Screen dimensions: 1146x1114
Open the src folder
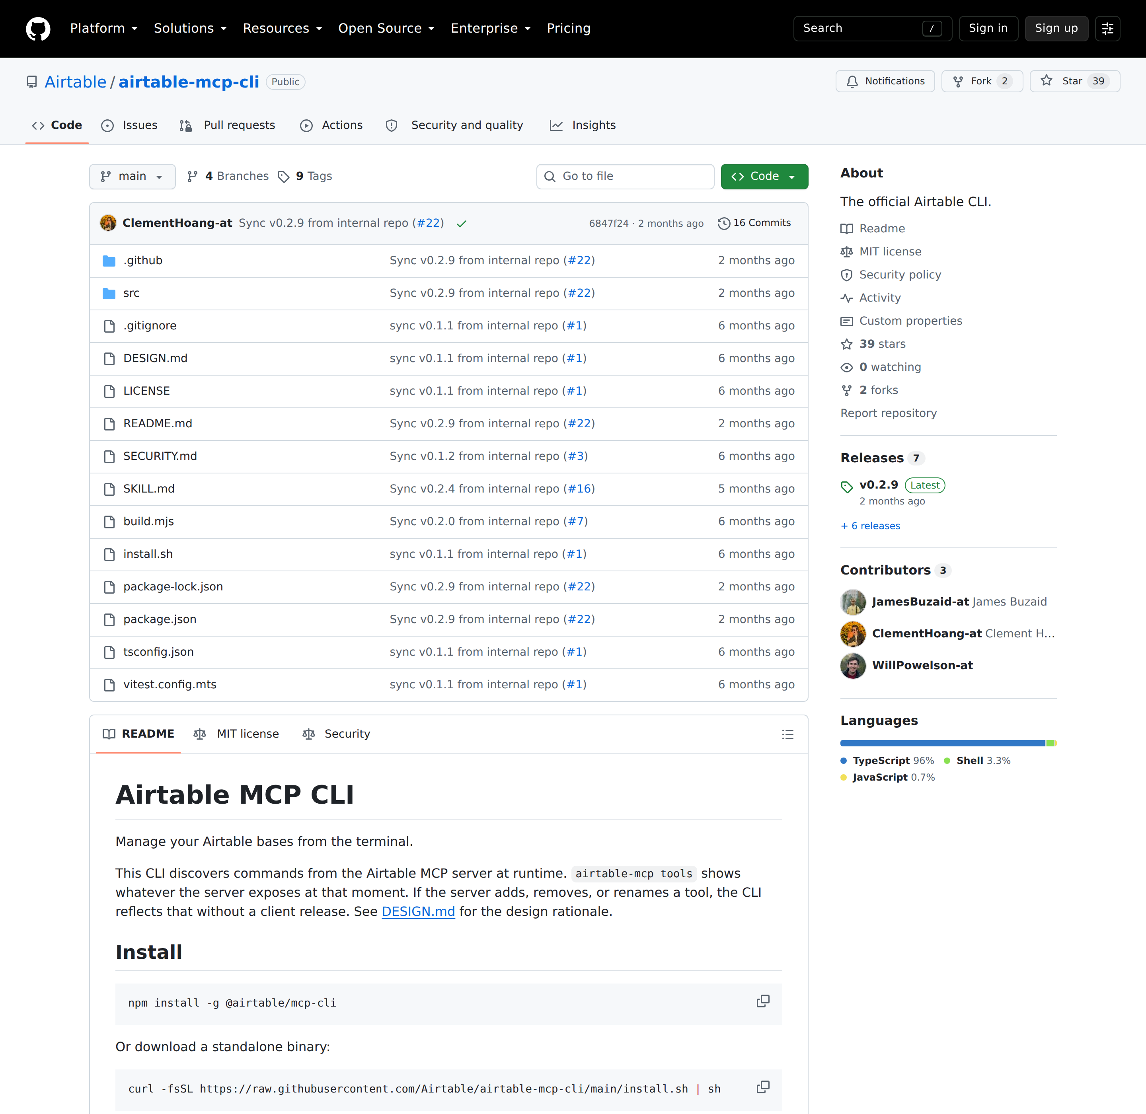click(x=131, y=293)
